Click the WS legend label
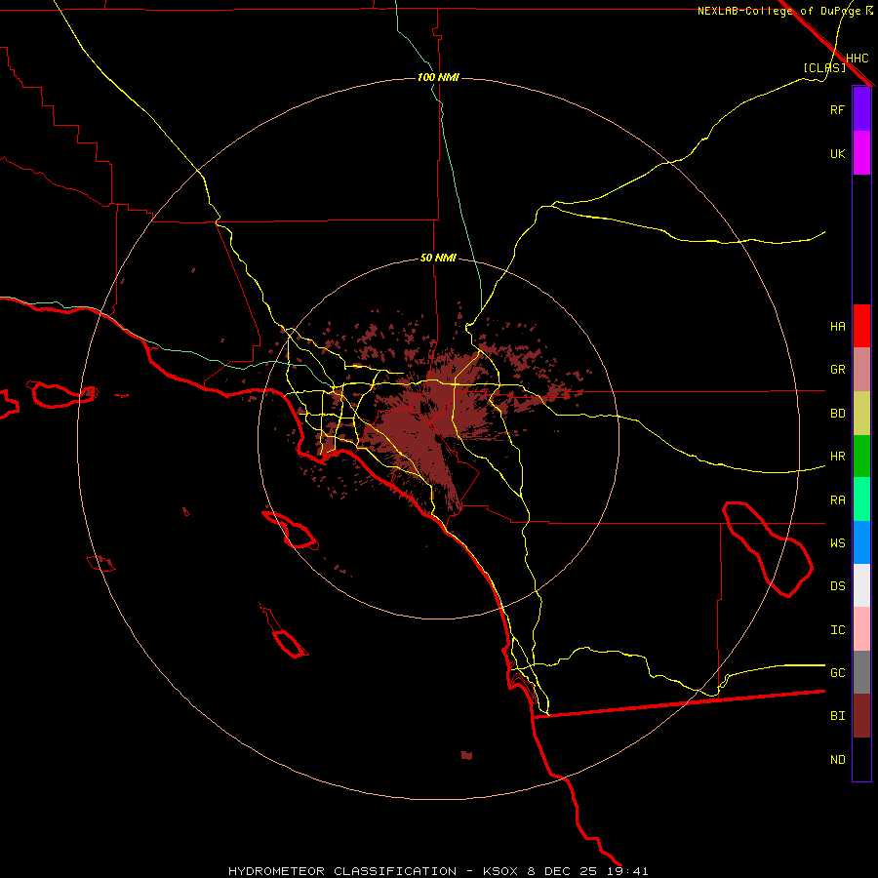The width and height of the screenshot is (878, 878). [x=837, y=543]
